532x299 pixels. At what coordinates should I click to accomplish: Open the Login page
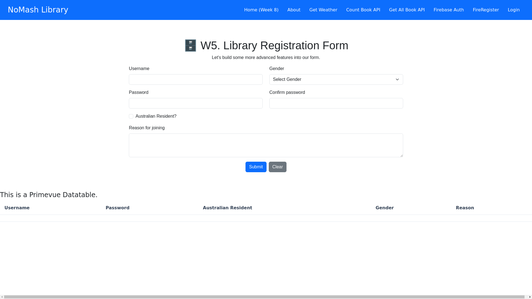point(513,10)
